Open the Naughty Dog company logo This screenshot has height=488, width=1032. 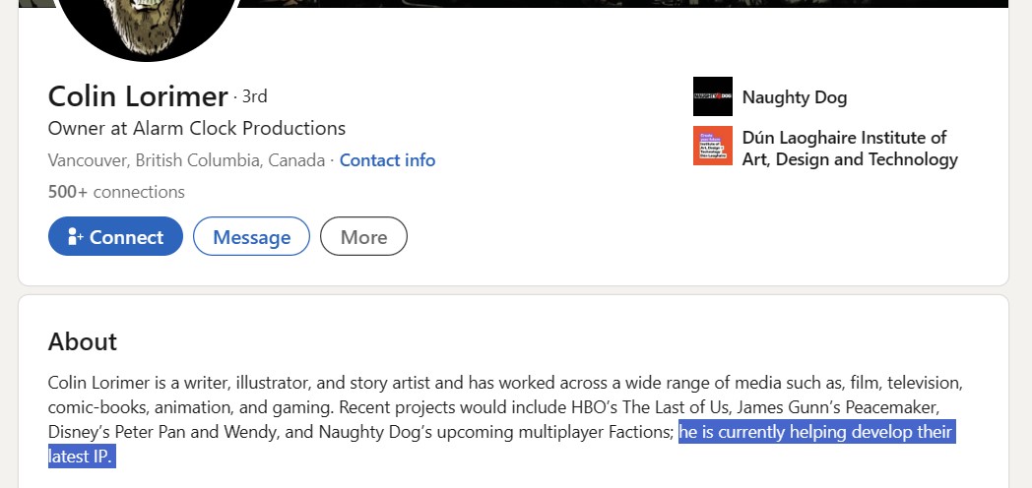coord(713,96)
